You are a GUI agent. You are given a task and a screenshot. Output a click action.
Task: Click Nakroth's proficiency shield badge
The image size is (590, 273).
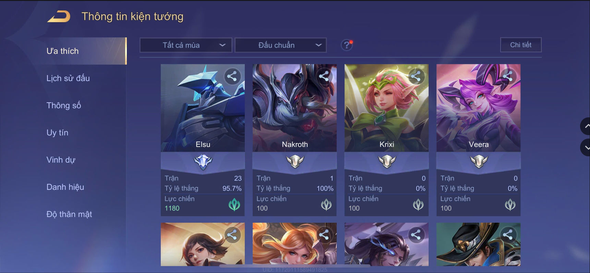[295, 161]
